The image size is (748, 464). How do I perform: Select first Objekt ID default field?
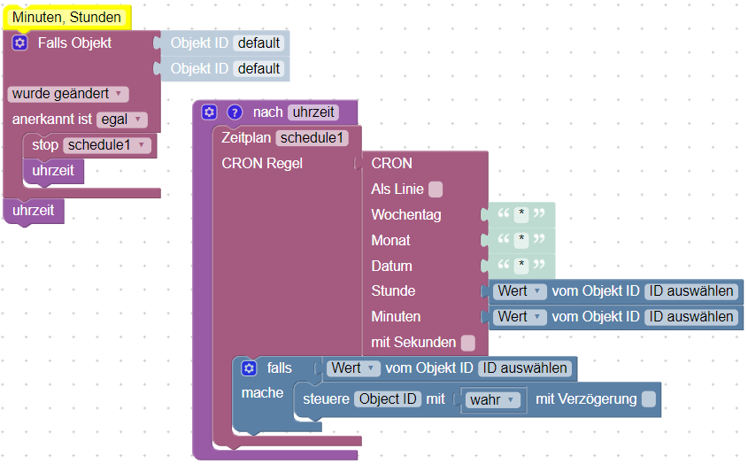(x=258, y=43)
